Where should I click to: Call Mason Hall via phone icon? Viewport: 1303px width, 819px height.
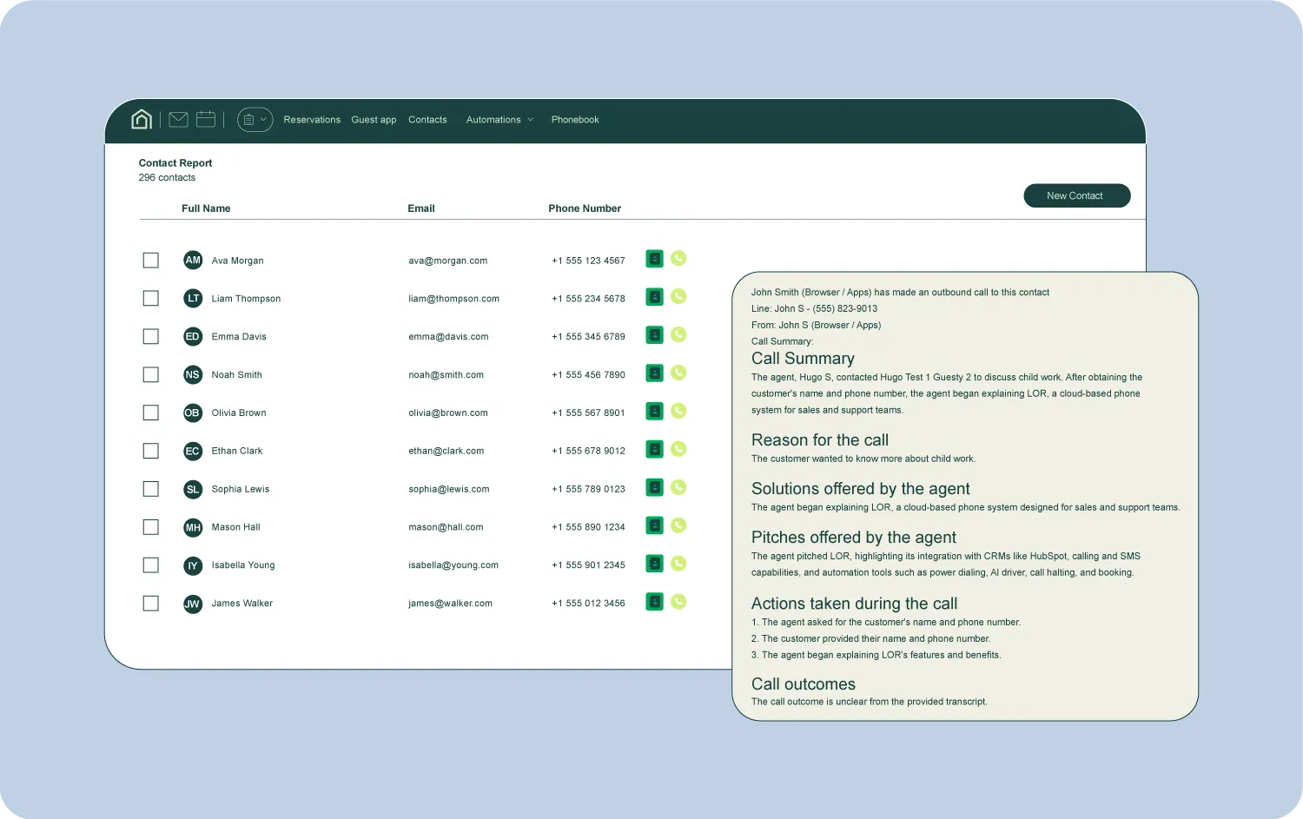click(x=679, y=525)
